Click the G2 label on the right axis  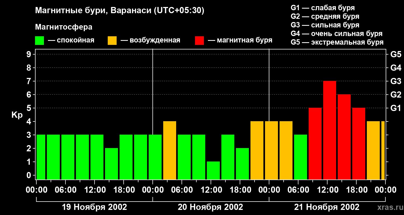396,95
